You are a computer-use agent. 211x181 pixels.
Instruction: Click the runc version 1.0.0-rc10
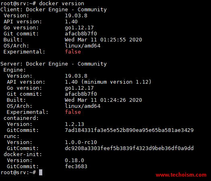coord(81,142)
